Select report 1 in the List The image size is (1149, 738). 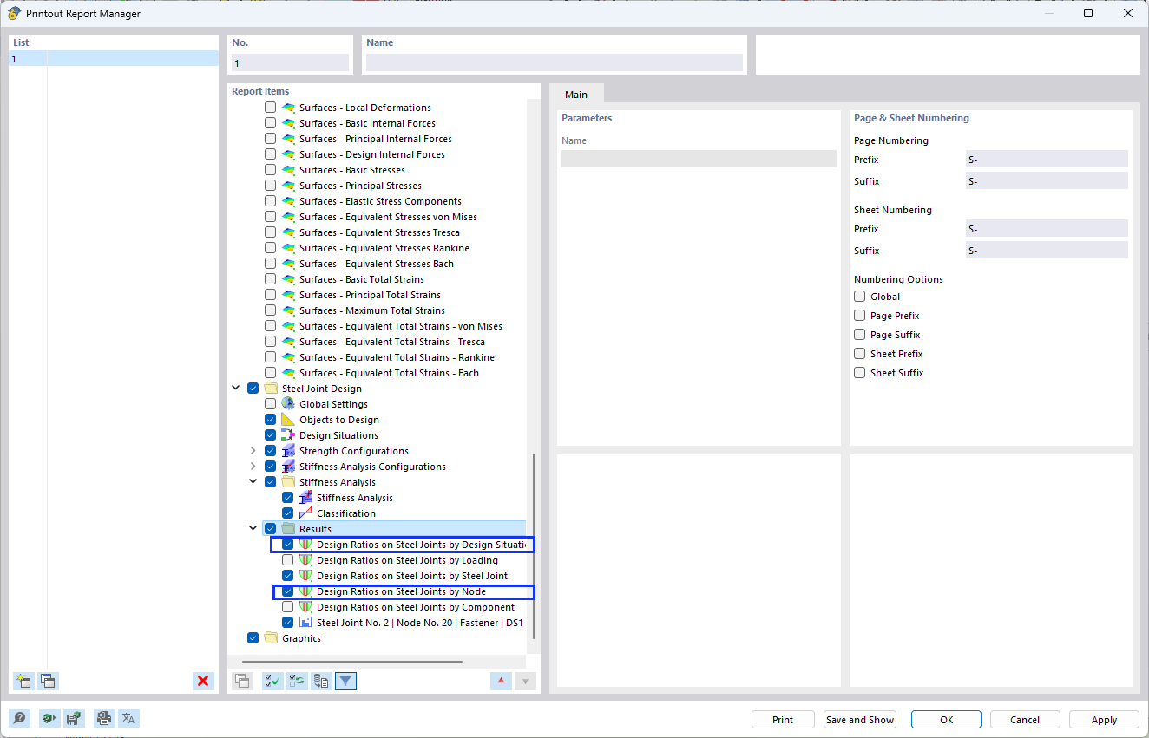[x=114, y=59]
